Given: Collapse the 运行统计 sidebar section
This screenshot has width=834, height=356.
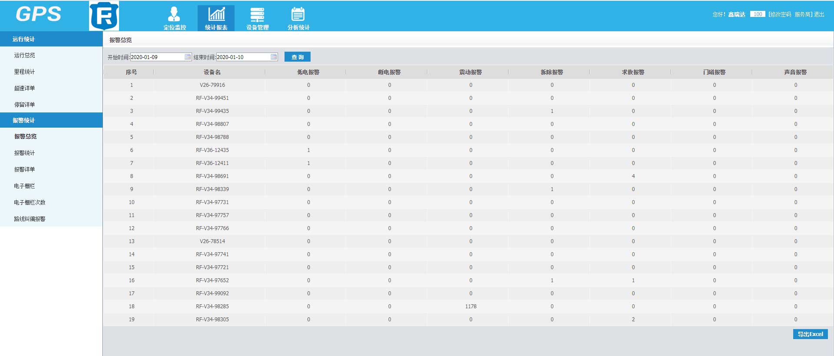Looking at the screenshot, I should [51, 39].
